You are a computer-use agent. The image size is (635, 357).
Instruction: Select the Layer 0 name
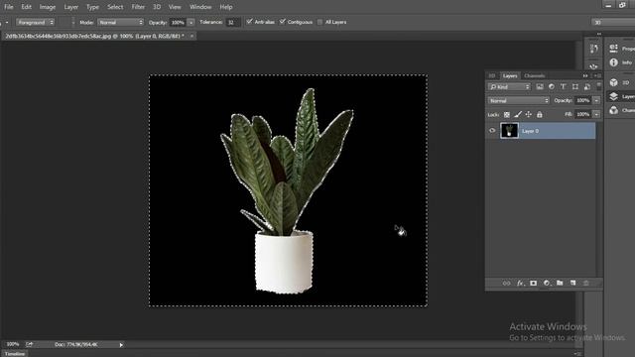[530, 131]
